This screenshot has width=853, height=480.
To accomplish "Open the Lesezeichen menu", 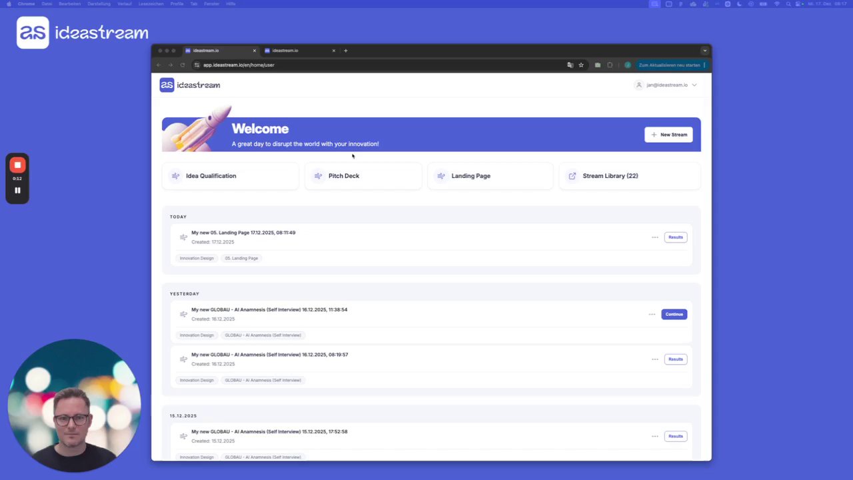I will 151,3.
